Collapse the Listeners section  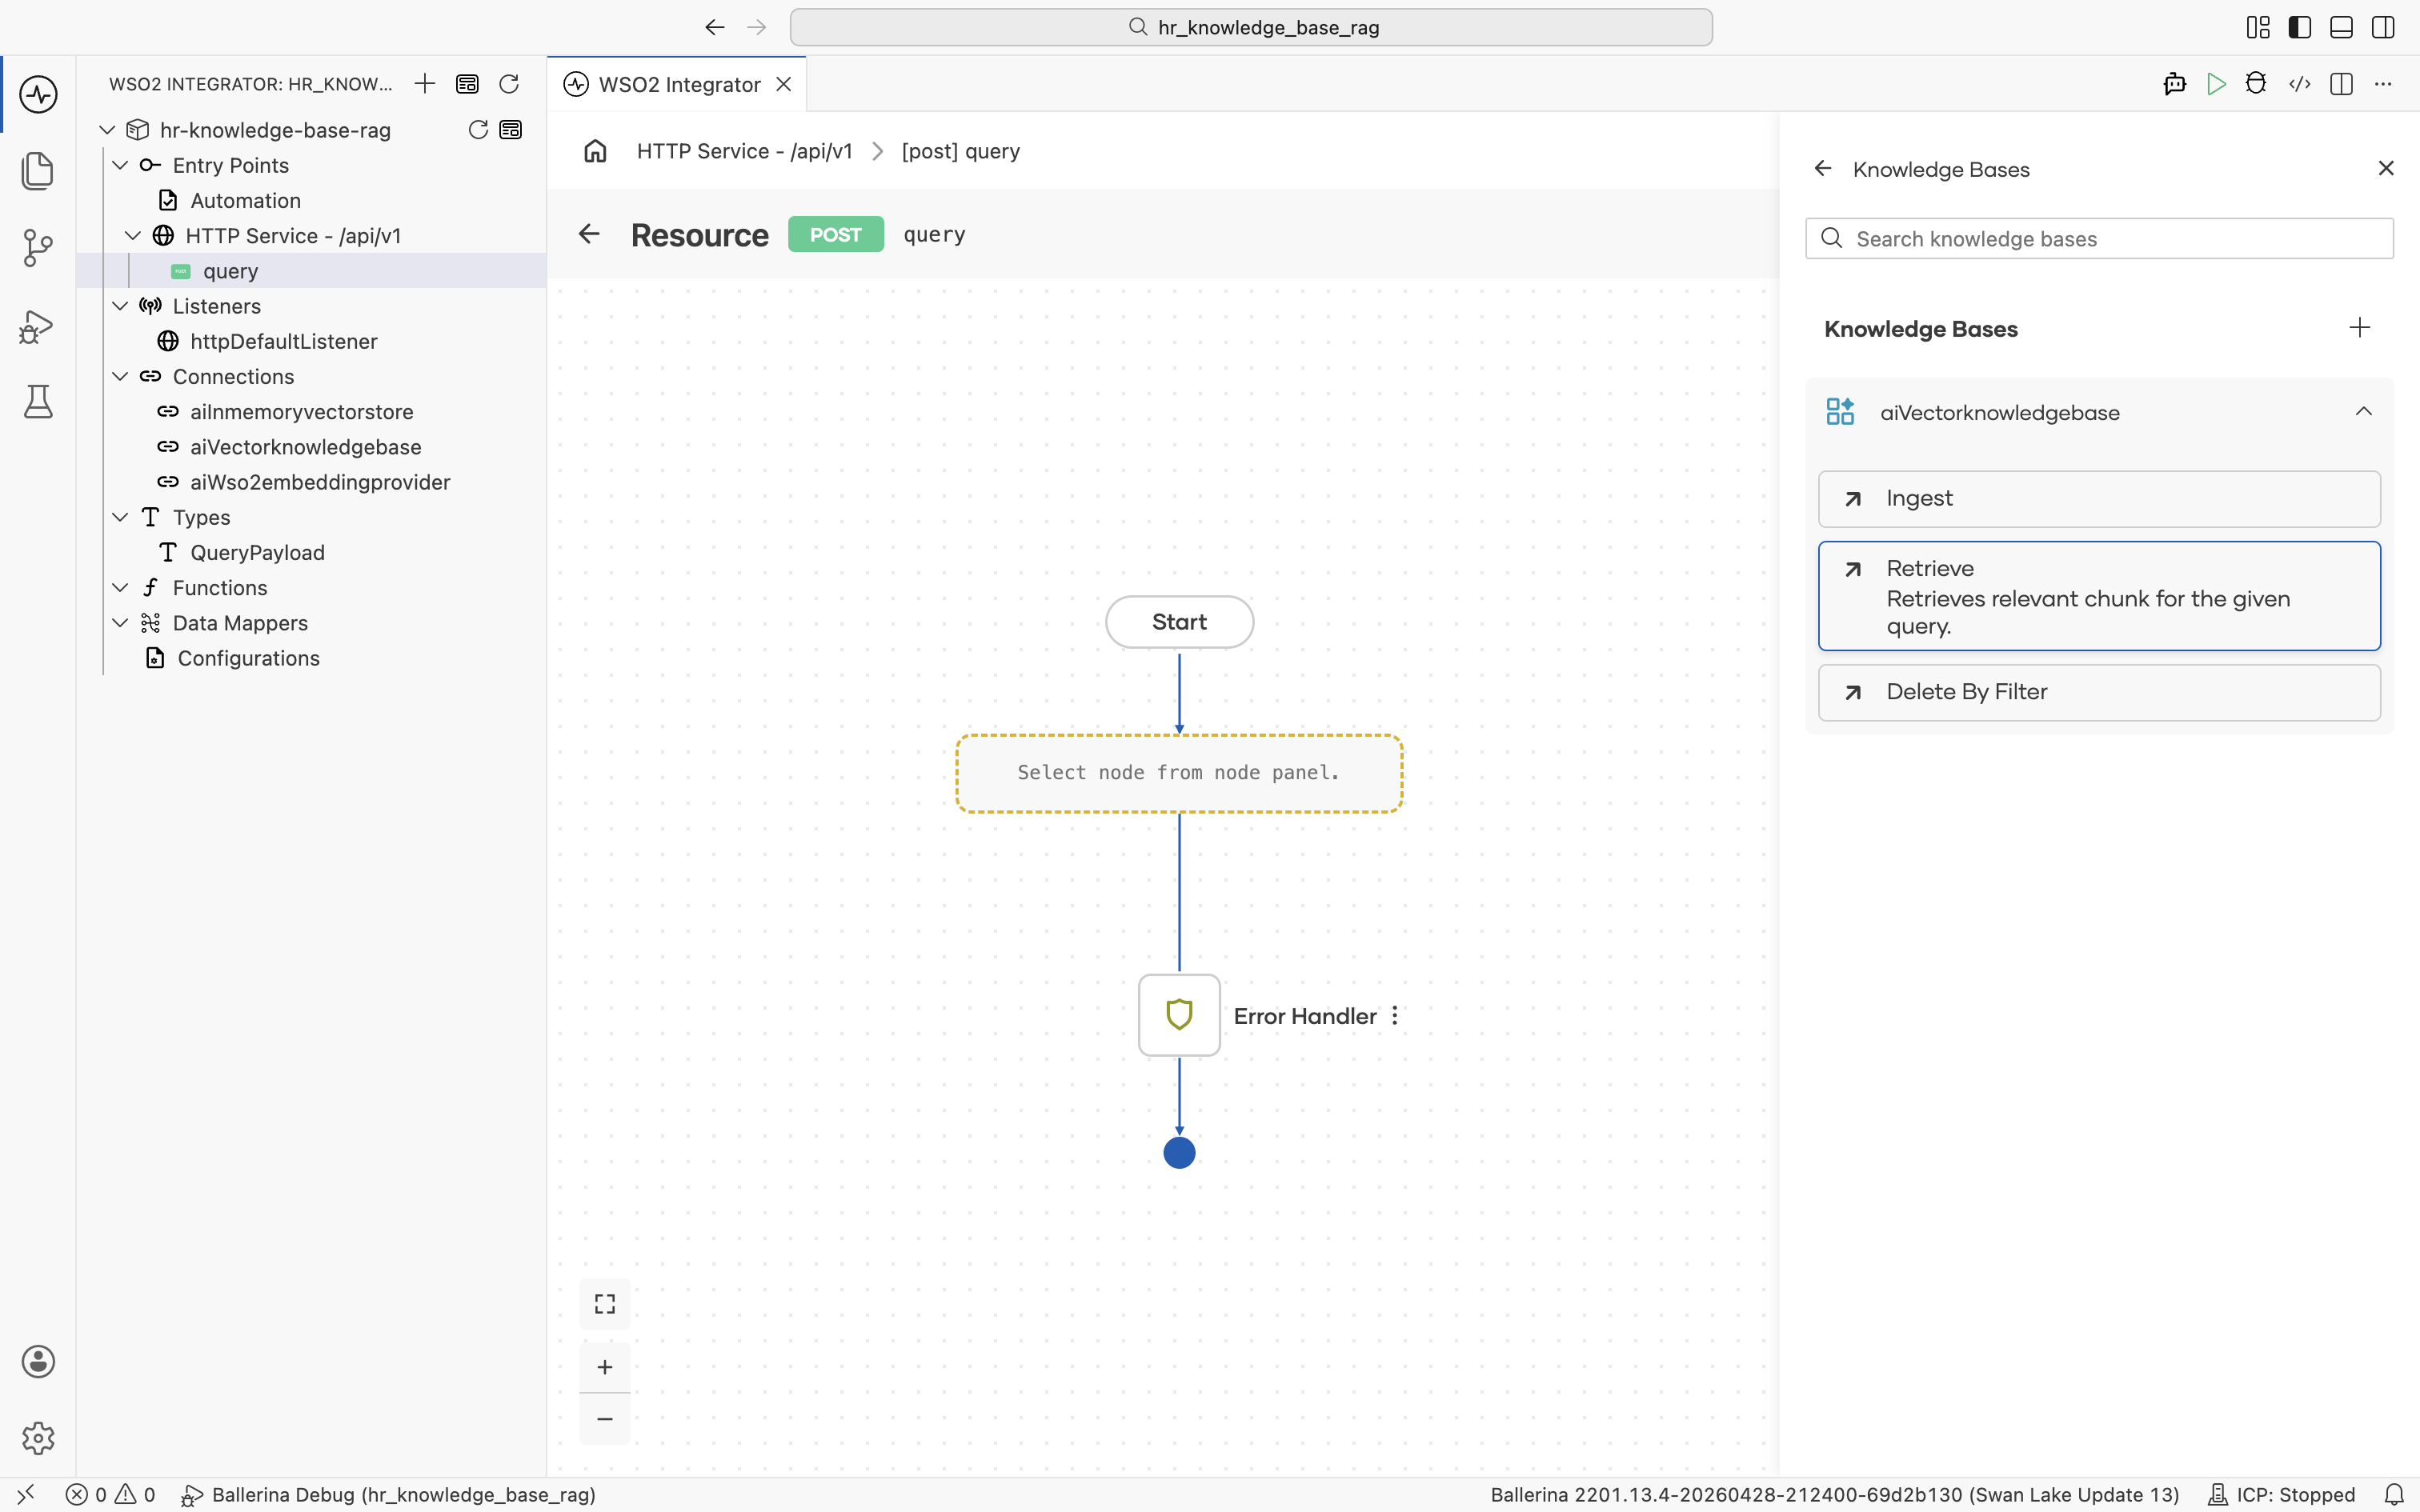(120, 306)
